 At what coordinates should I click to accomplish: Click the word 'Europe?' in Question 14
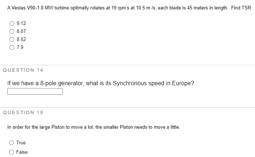coord(183,83)
